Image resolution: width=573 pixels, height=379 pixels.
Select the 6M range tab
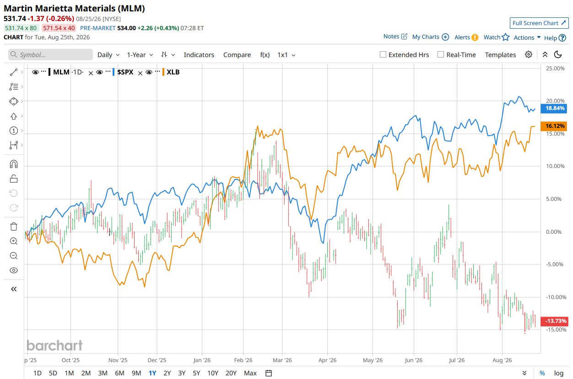tap(119, 373)
